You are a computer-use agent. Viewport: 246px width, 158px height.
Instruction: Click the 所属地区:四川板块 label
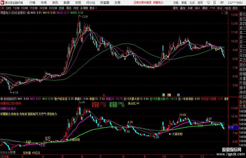click(11, 104)
